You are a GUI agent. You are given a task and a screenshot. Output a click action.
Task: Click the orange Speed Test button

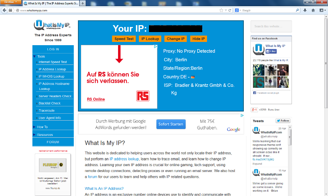point(124,39)
